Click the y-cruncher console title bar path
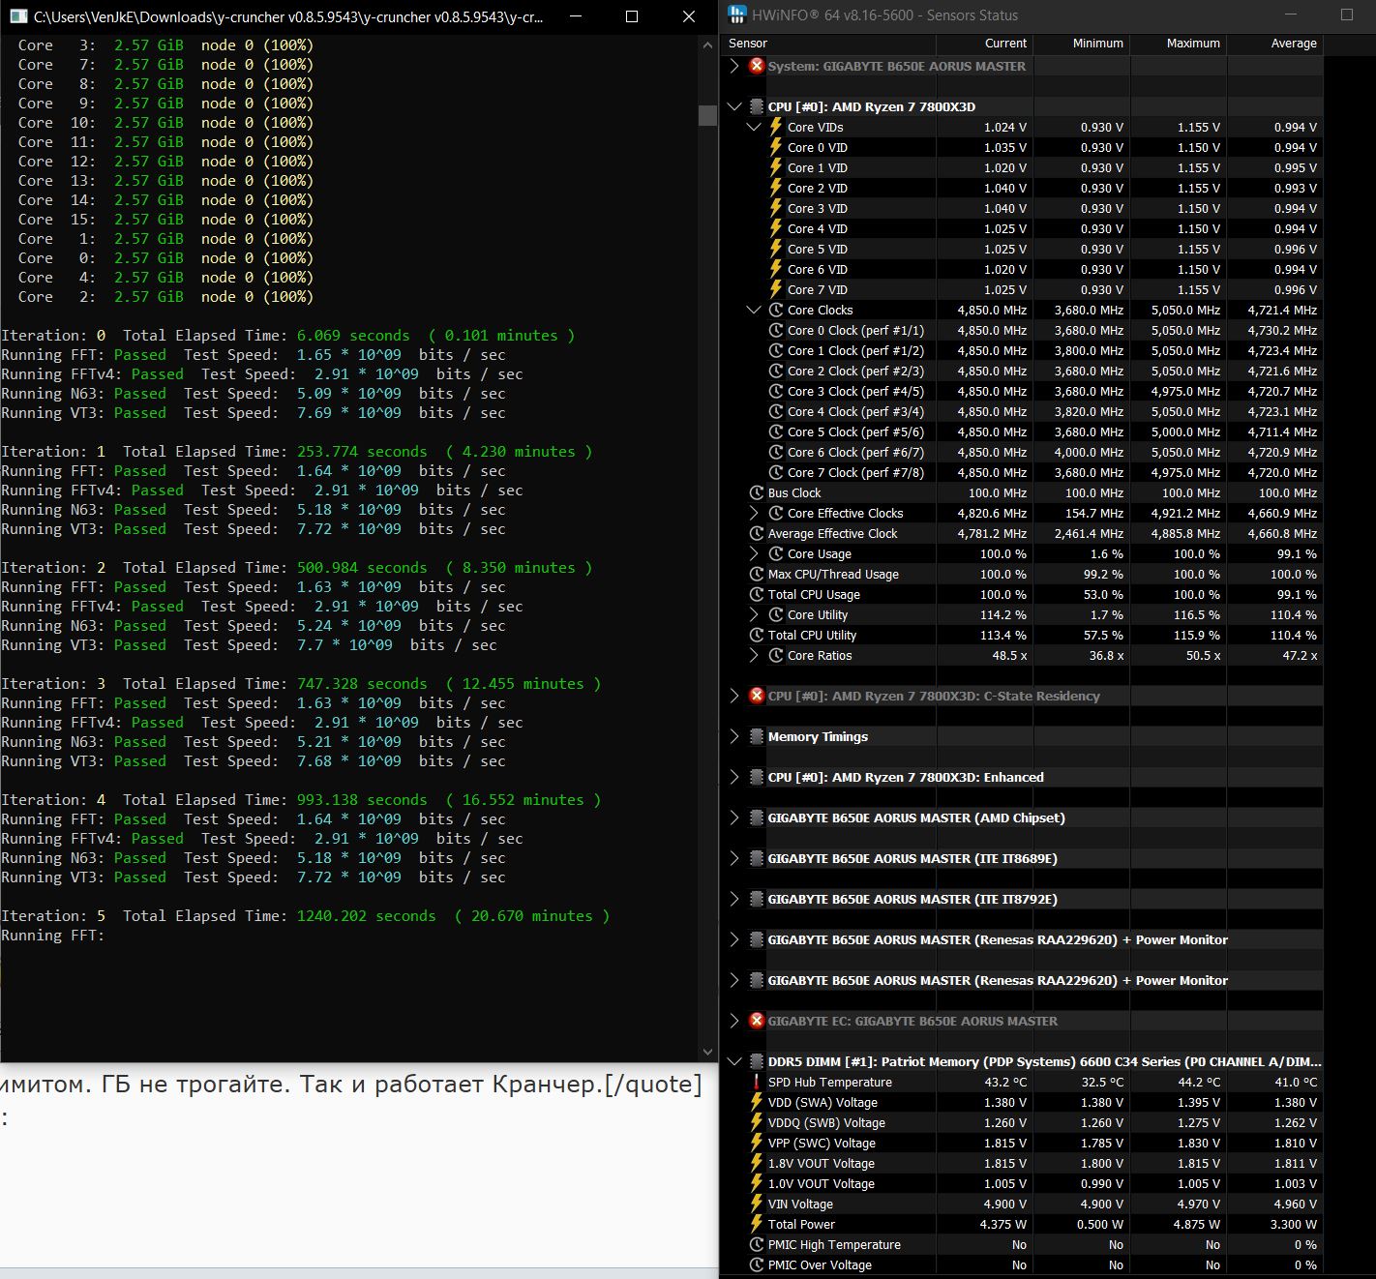This screenshot has height=1279, width=1376. pyautogui.click(x=287, y=16)
